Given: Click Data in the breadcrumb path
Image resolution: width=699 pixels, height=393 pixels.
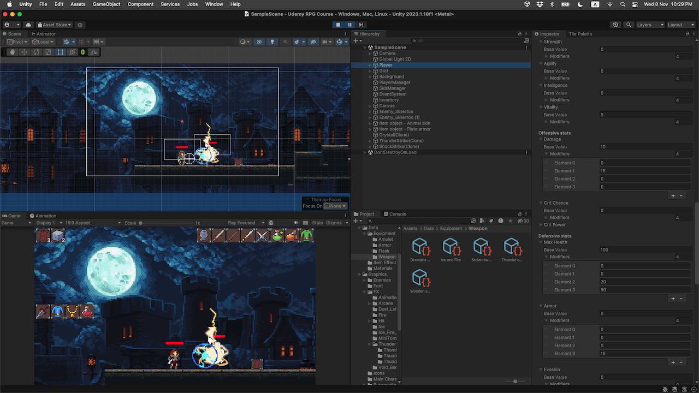Looking at the screenshot, I should pyautogui.click(x=429, y=229).
